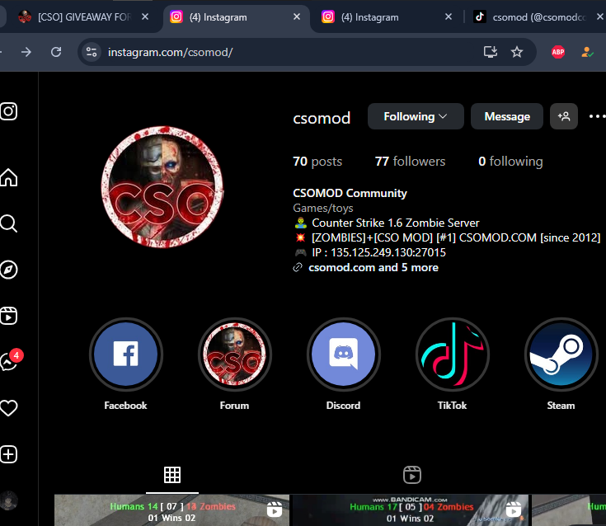Open Instagram home from the sidebar
Image resolution: width=606 pixels, height=526 pixels.
pos(9,177)
